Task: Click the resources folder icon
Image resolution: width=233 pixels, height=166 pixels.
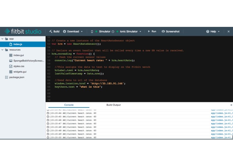Action: [7, 50]
